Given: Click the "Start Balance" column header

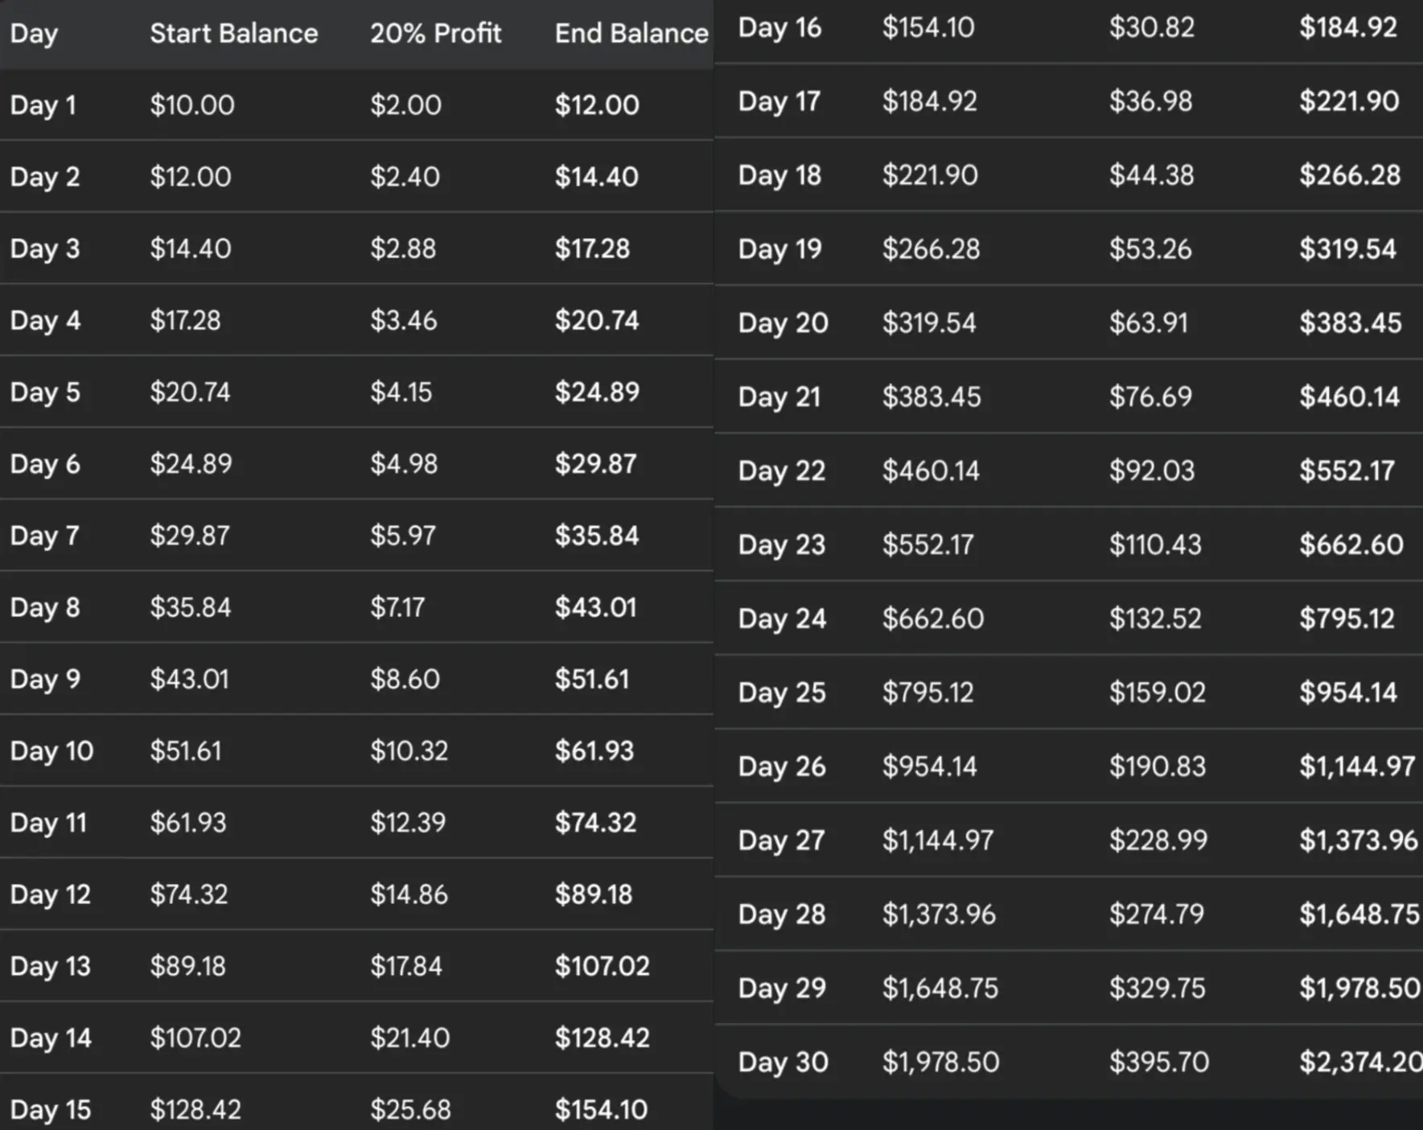Looking at the screenshot, I should click(233, 34).
